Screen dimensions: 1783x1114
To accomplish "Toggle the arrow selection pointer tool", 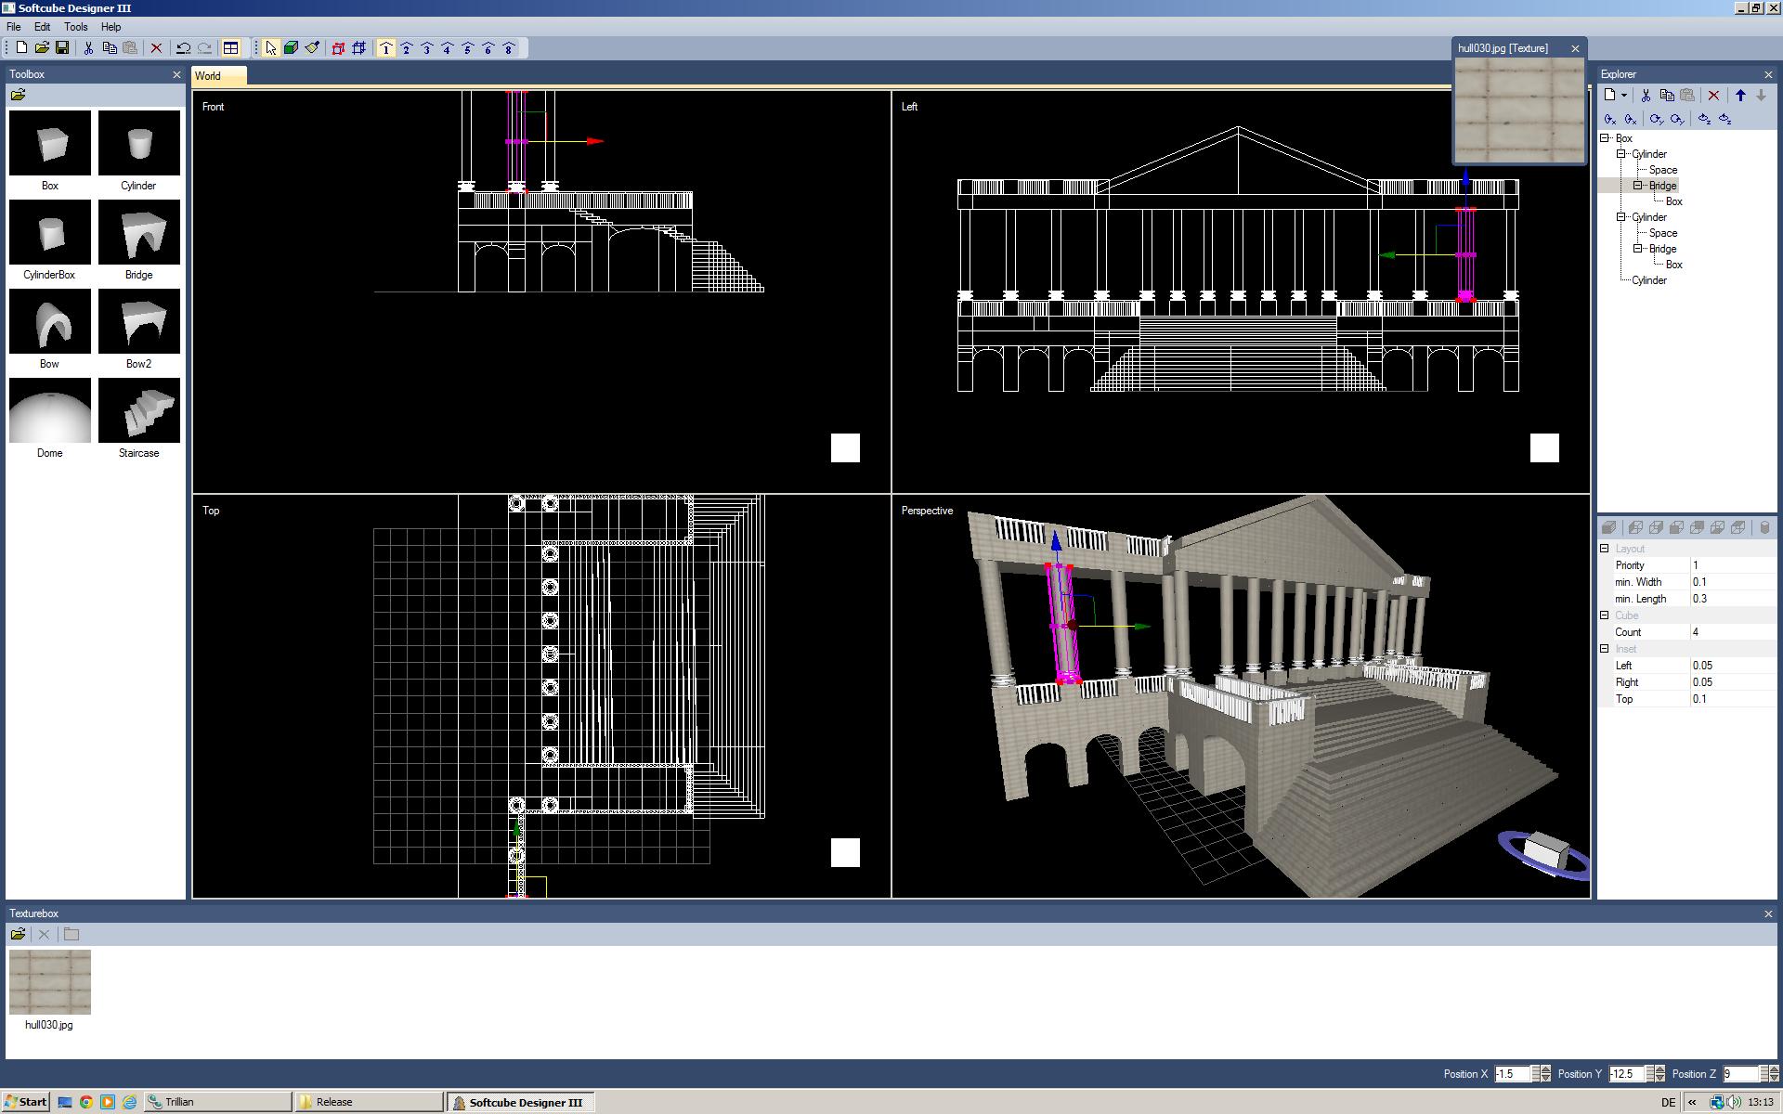I will 270,48.
